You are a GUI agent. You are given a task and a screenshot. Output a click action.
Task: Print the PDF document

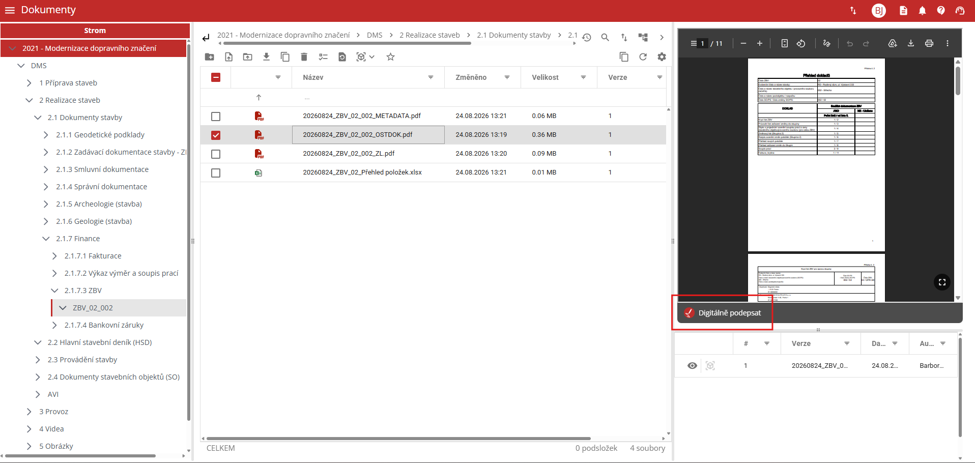929,44
